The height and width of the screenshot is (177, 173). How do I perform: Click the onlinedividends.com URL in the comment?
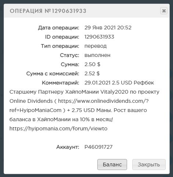click(x=103, y=101)
